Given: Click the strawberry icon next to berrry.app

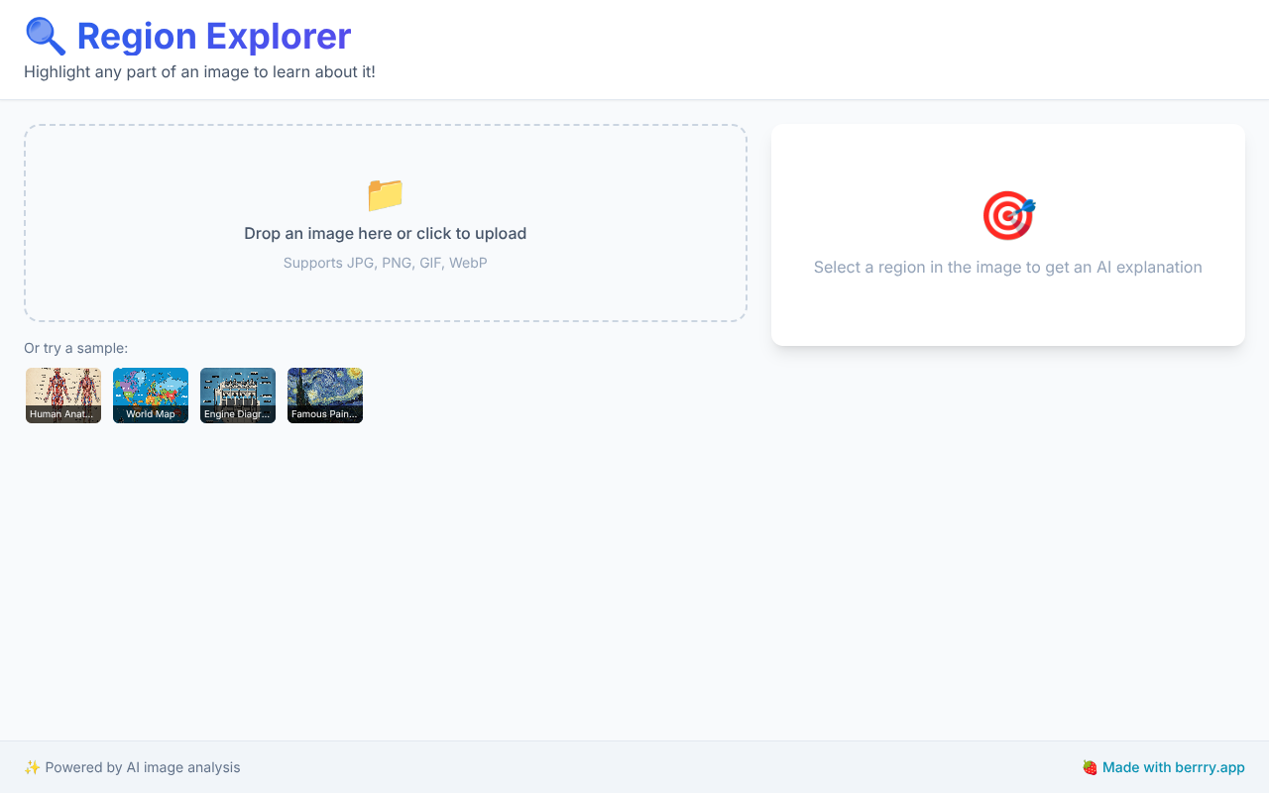Looking at the screenshot, I should click(x=1088, y=766).
